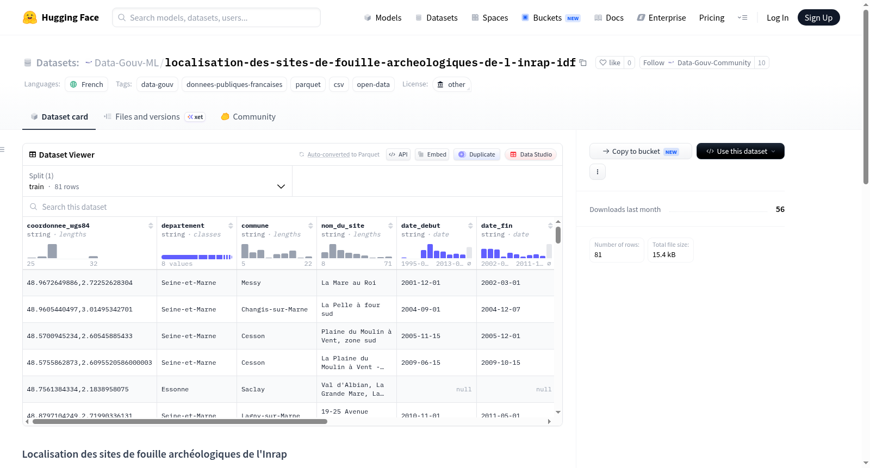Sort the date_fin column

[x=550, y=226]
